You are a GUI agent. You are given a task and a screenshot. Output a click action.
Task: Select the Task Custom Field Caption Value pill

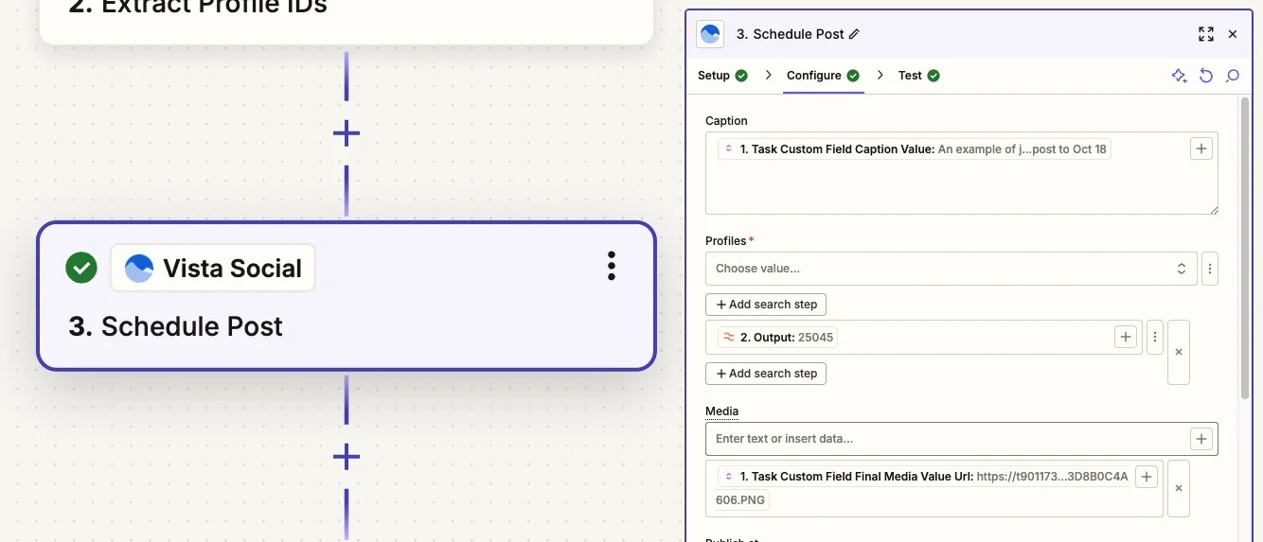tap(914, 149)
